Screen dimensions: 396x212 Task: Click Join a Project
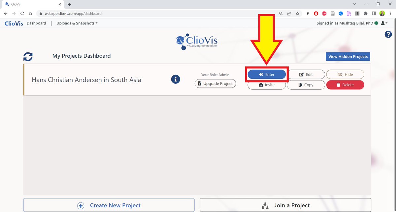coord(286,205)
